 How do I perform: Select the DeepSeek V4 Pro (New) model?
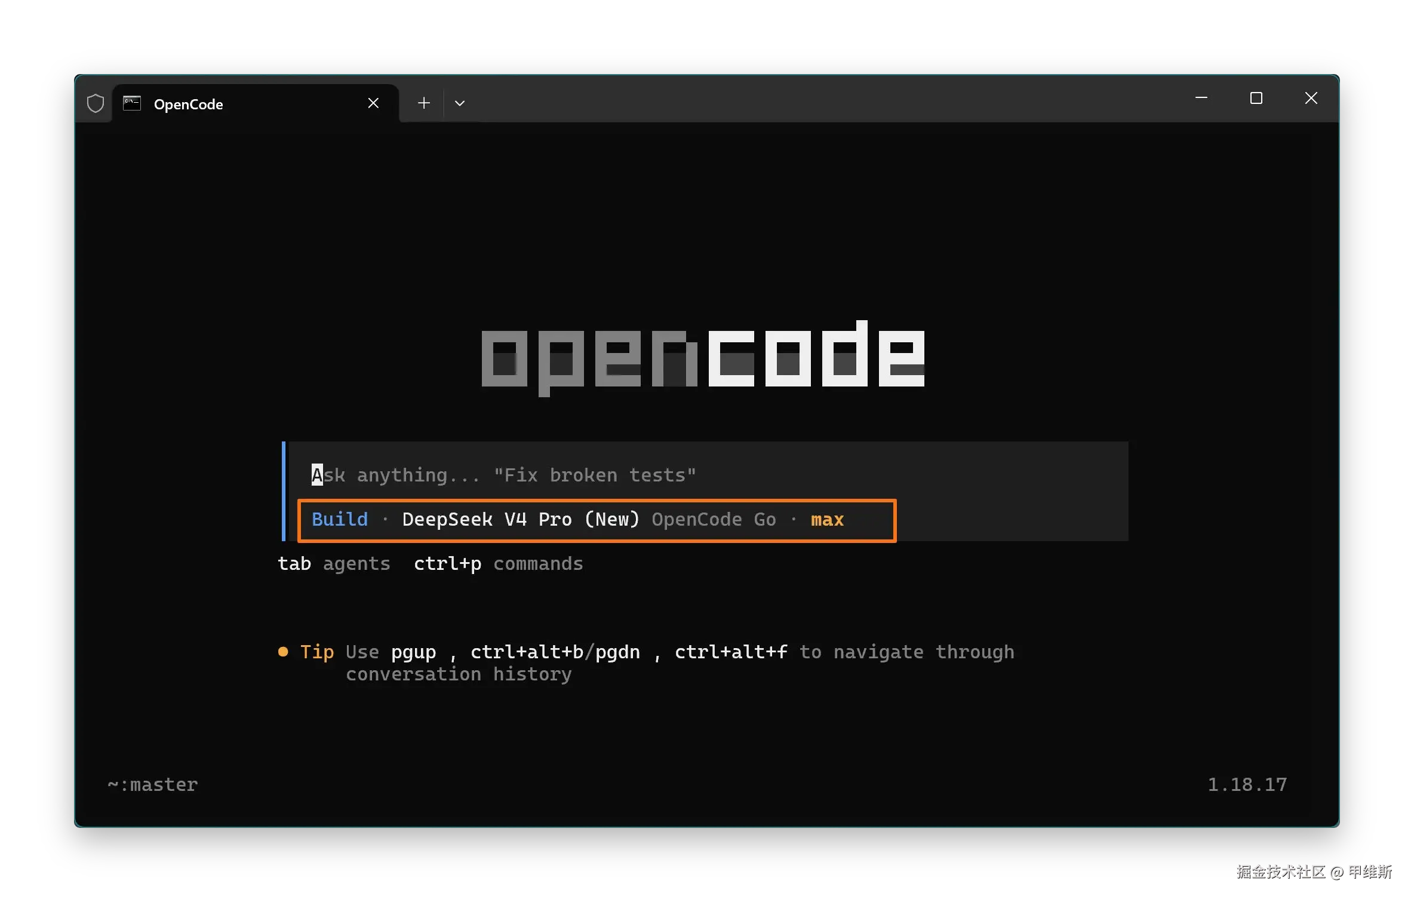click(520, 519)
